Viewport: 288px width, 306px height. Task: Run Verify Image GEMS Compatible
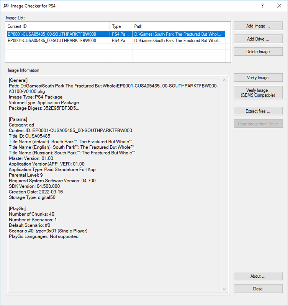point(258,93)
